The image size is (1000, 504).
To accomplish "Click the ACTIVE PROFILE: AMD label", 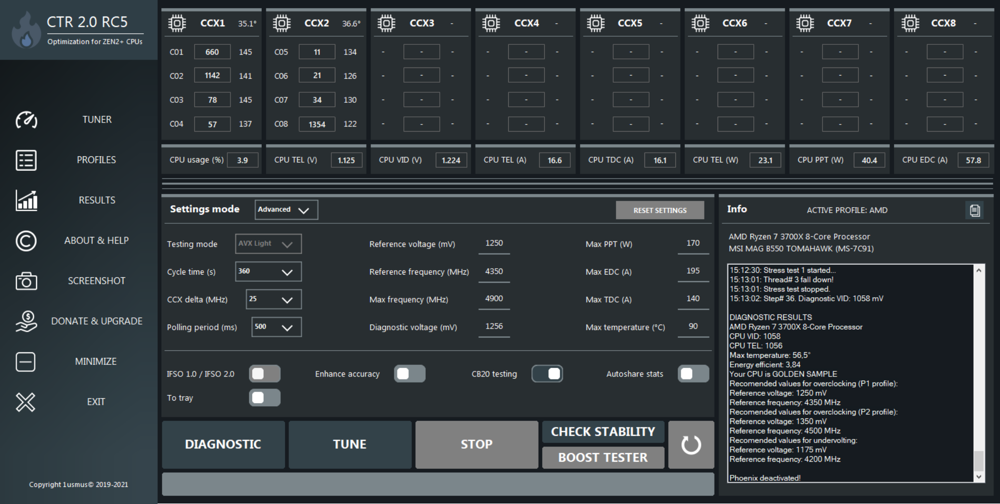I will (x=847, y=210).
